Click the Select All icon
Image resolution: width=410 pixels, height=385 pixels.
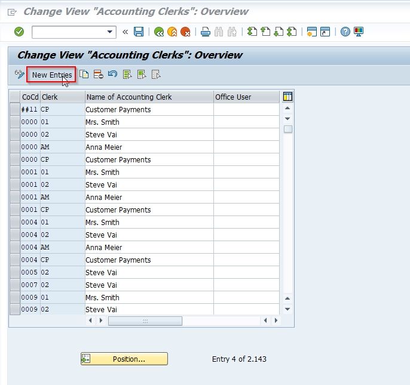127,75
